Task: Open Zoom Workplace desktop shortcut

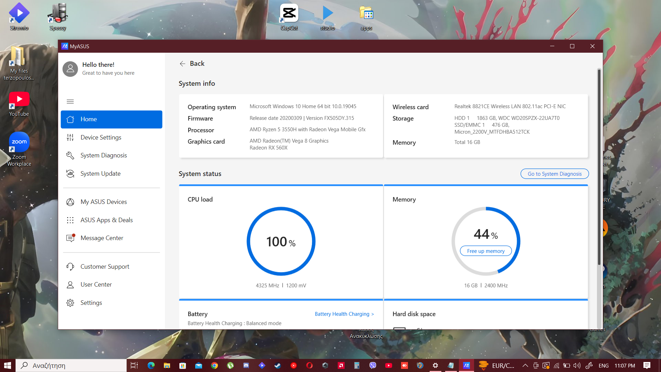Action: click(x=19, y=149)
